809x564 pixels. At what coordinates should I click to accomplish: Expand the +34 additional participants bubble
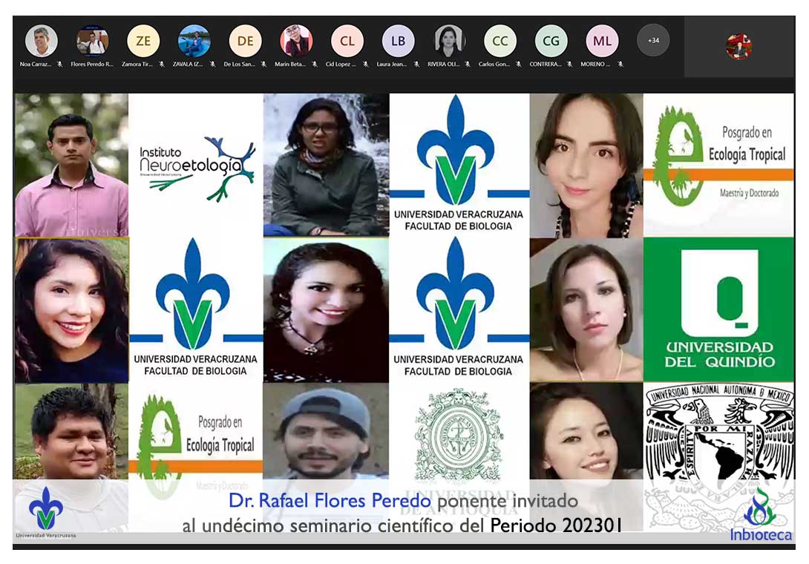click(653, 41)
